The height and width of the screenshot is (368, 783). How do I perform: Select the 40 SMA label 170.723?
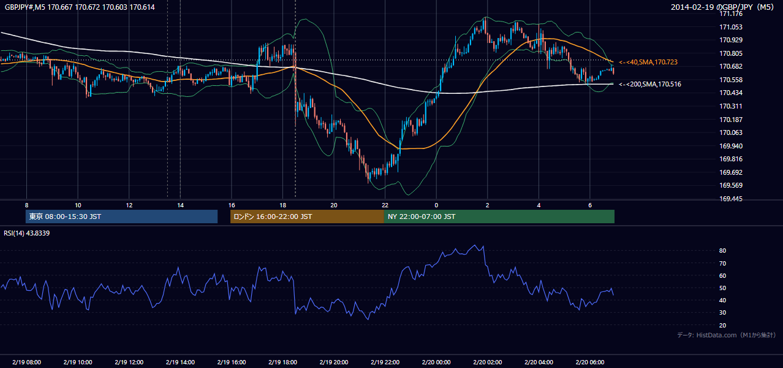coord(648,63)
